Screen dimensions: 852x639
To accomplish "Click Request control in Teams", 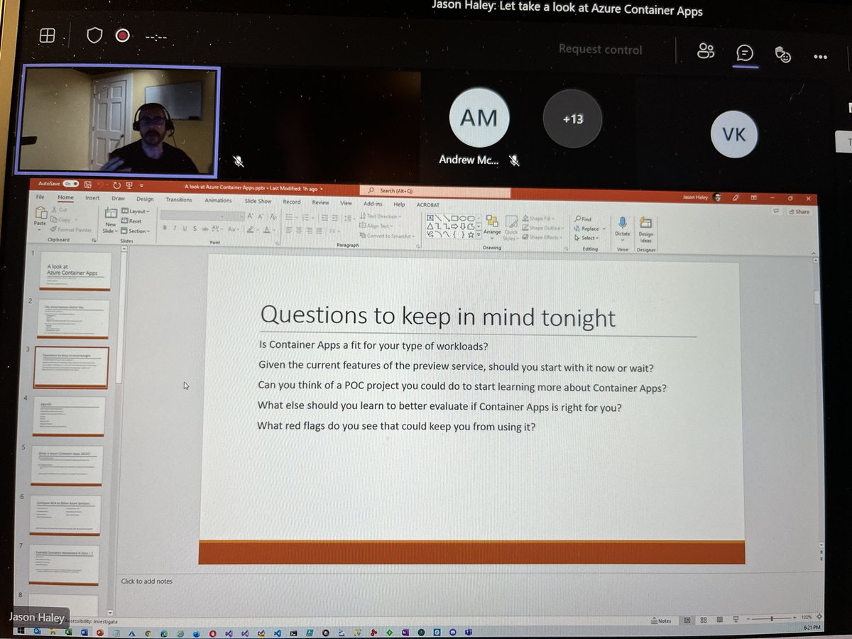I will [600, 49].
